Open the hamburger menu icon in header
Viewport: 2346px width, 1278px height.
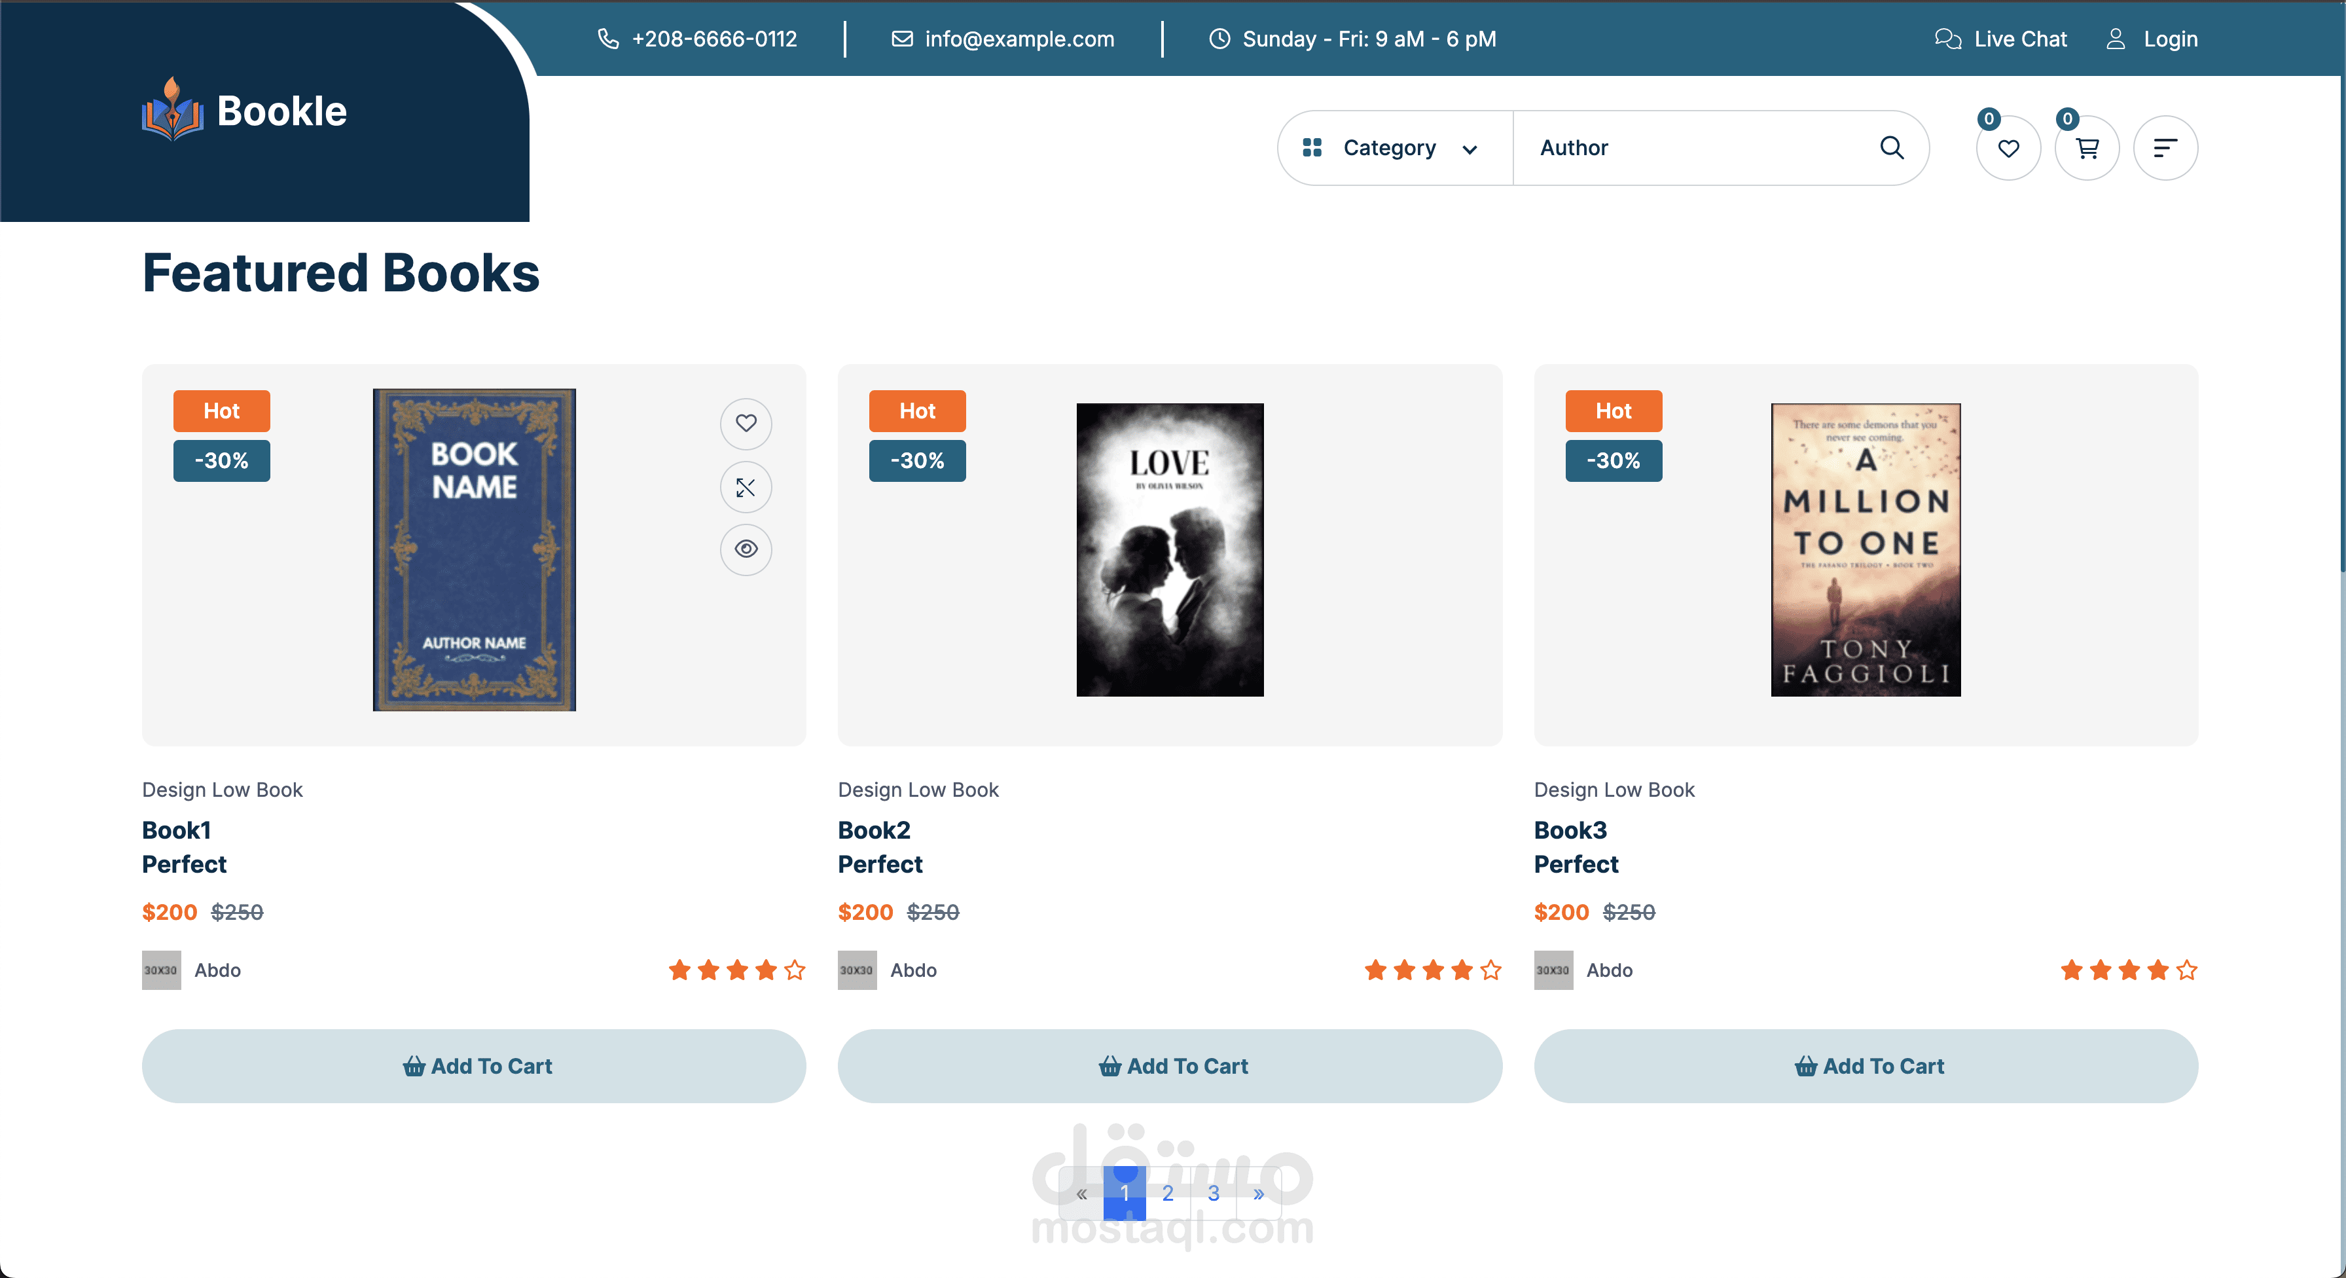pyautogui.click(x=2165, y=147)
